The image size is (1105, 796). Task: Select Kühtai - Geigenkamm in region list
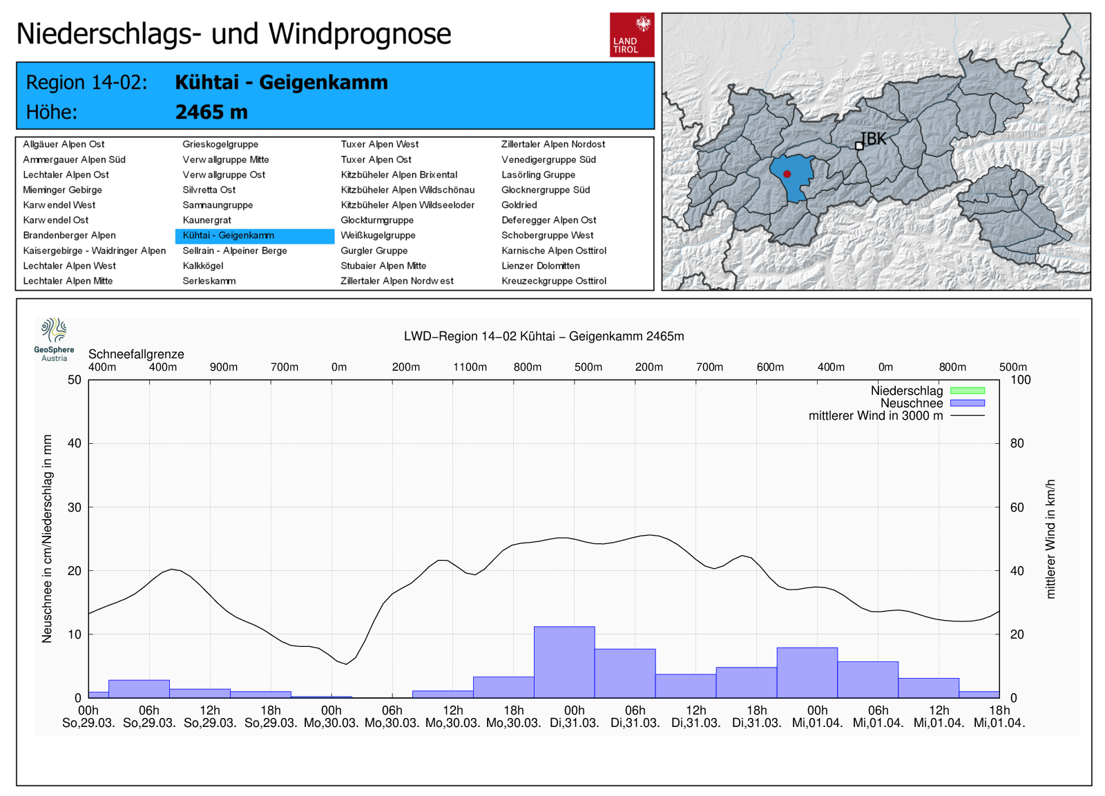(228, 235)
